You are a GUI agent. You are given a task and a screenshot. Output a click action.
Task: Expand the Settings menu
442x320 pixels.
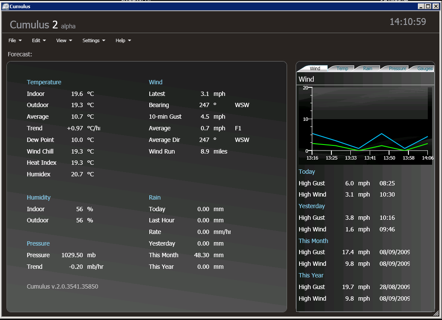[x=94, y=40]
